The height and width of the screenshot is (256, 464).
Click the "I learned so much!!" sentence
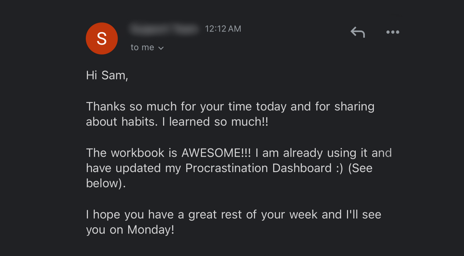(x=219, y=122)
